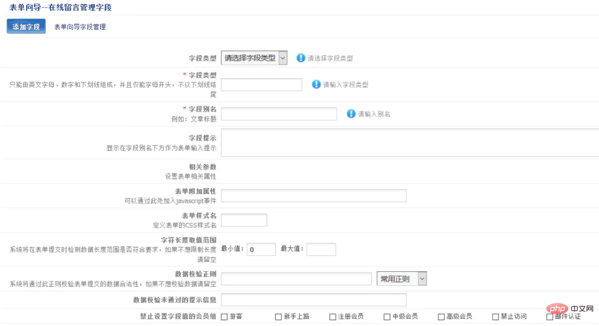Tick the 高级会员 checkbox

(441, 317)
